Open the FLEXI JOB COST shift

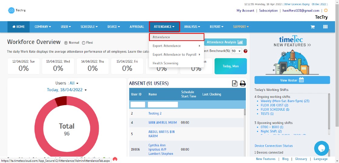(x=274, y=105)
